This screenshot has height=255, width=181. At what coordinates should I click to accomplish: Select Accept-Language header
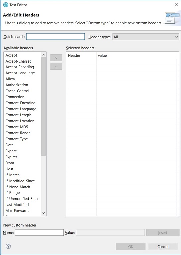click(20, 73)
